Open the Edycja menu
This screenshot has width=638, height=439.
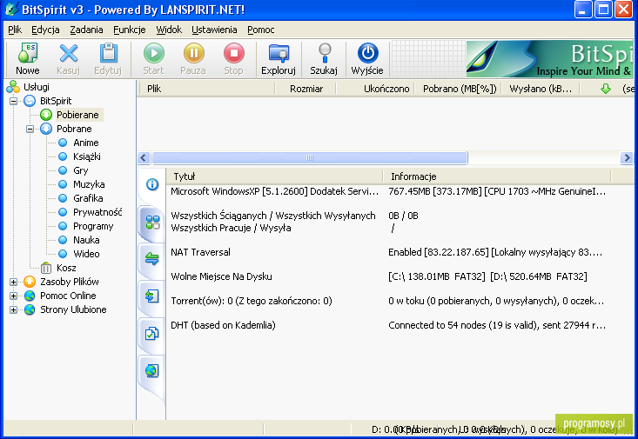pos(45,30)
